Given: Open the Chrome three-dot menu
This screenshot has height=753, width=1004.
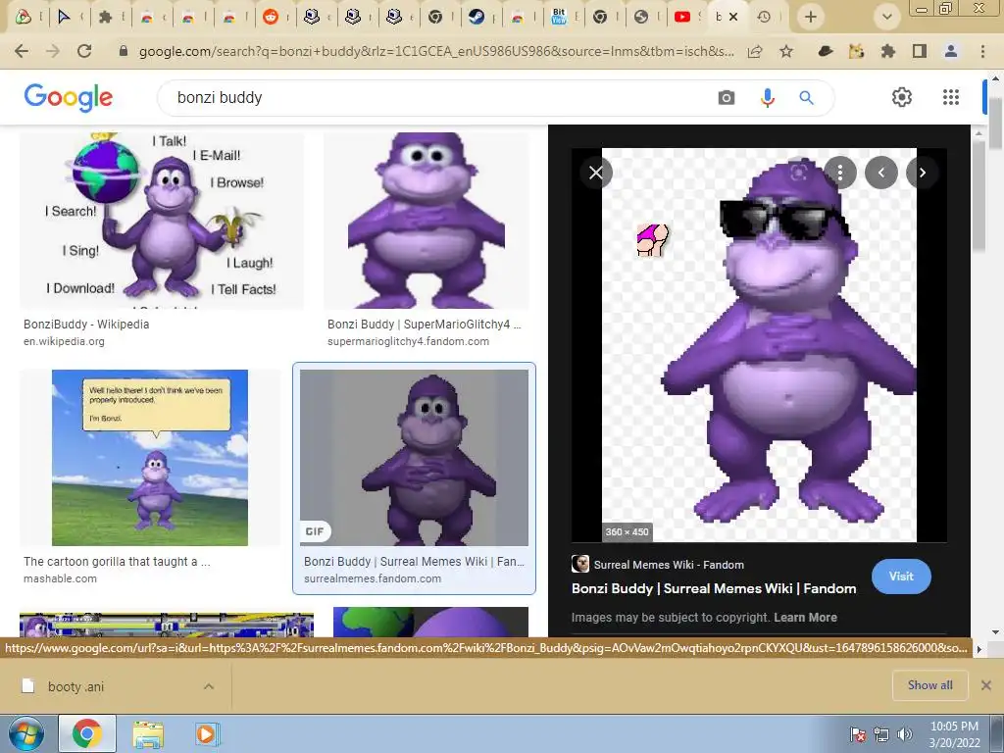Looking at the screenshot, I should (982, 51).
